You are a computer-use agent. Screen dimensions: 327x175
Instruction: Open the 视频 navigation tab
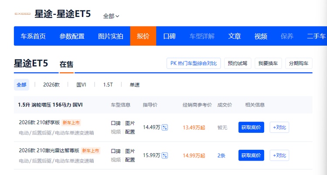[261, 36]
